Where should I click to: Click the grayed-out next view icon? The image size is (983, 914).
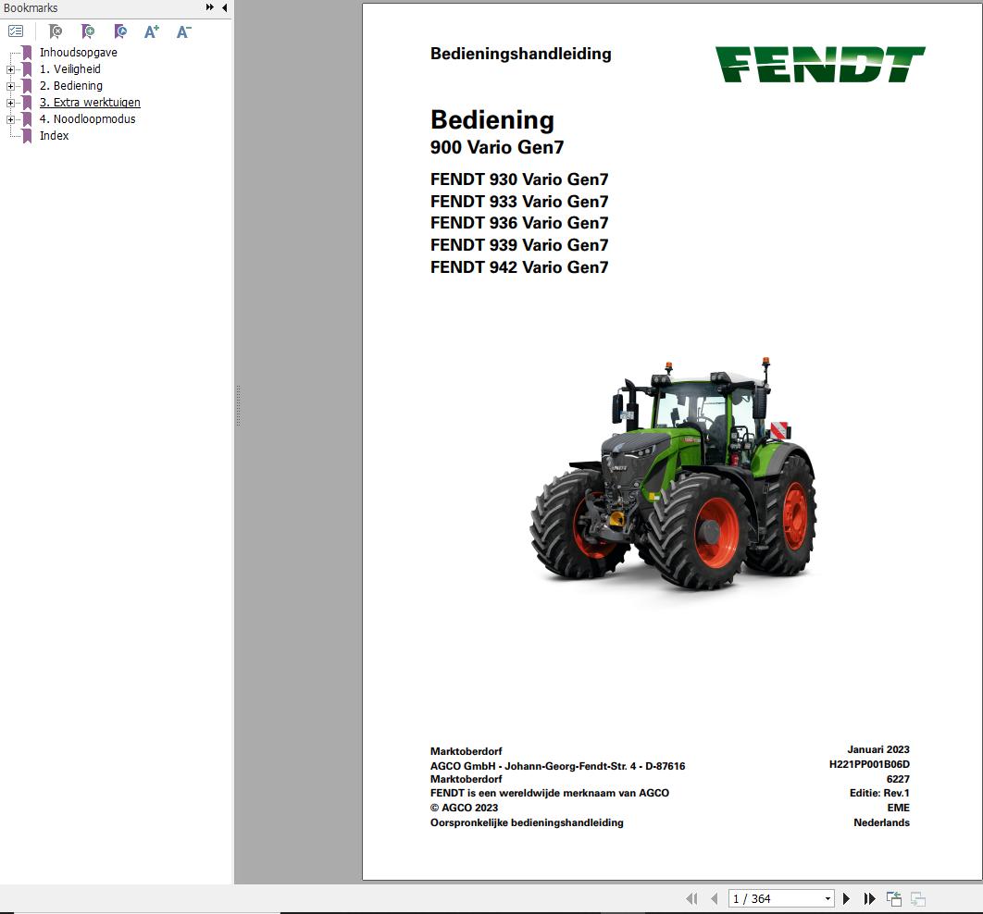pos(918,899)
